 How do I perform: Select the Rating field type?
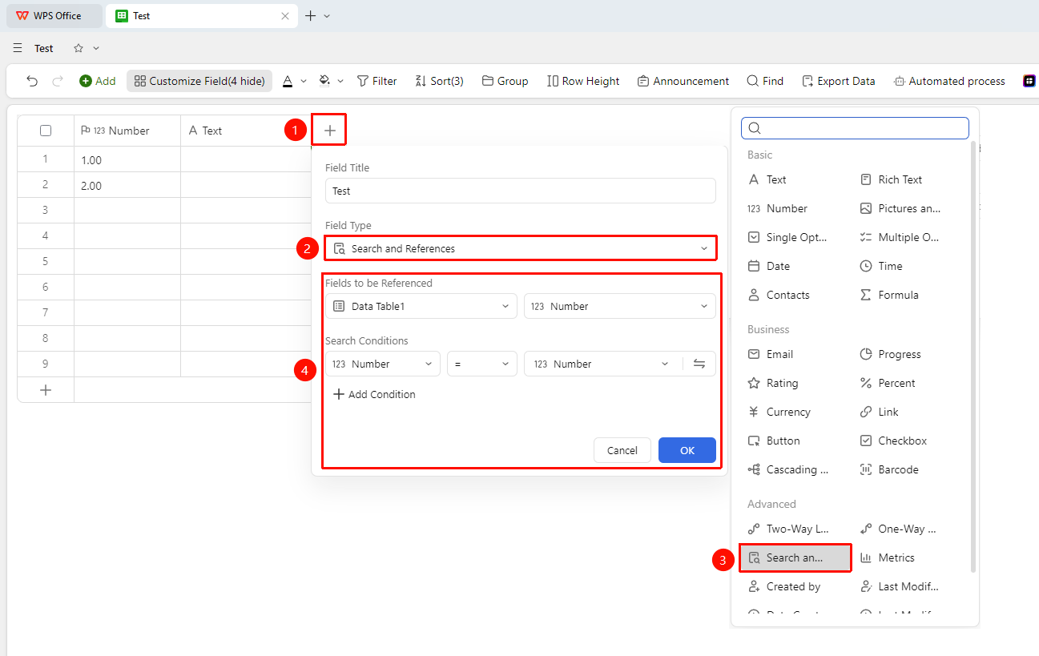[x=773, y=383]
